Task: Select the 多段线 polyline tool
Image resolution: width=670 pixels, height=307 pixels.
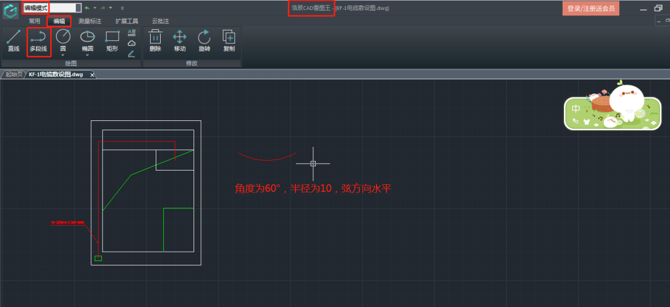Action: click(38, 41)
